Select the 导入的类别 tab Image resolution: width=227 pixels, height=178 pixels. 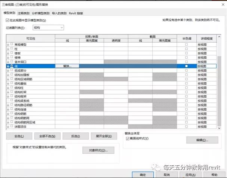(x=59, y=13)
